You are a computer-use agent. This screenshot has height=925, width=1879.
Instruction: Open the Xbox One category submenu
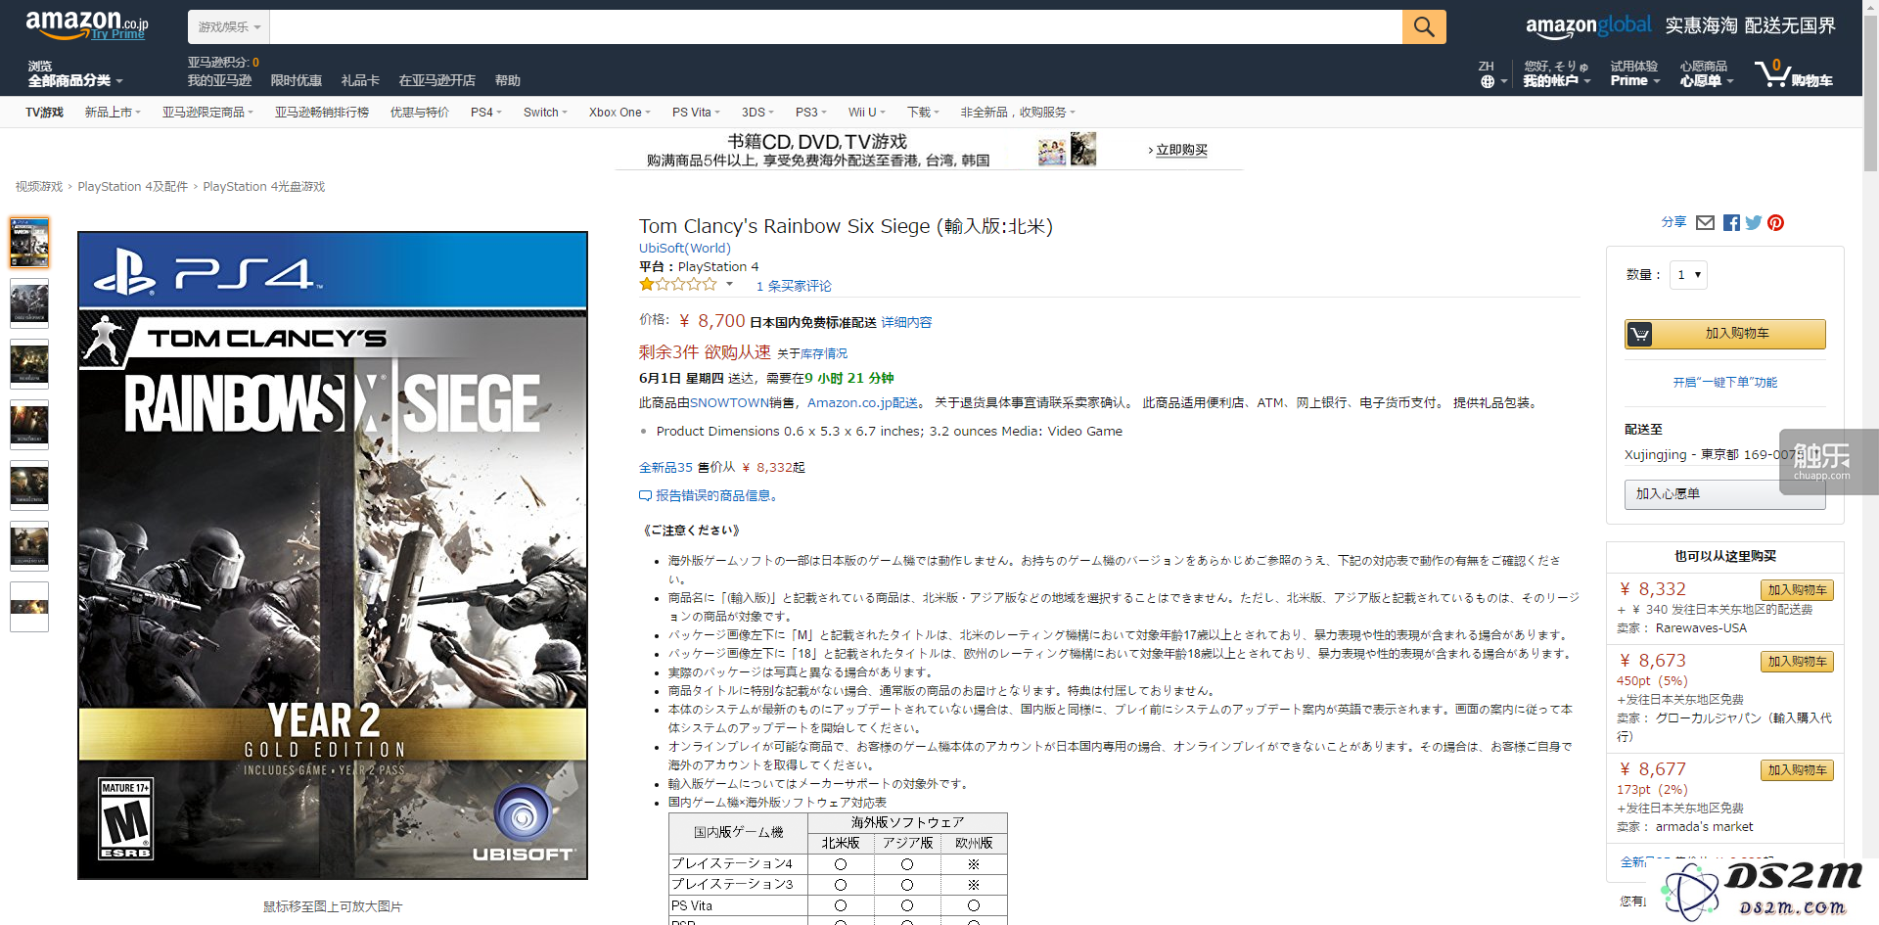(x=619, y=113)
